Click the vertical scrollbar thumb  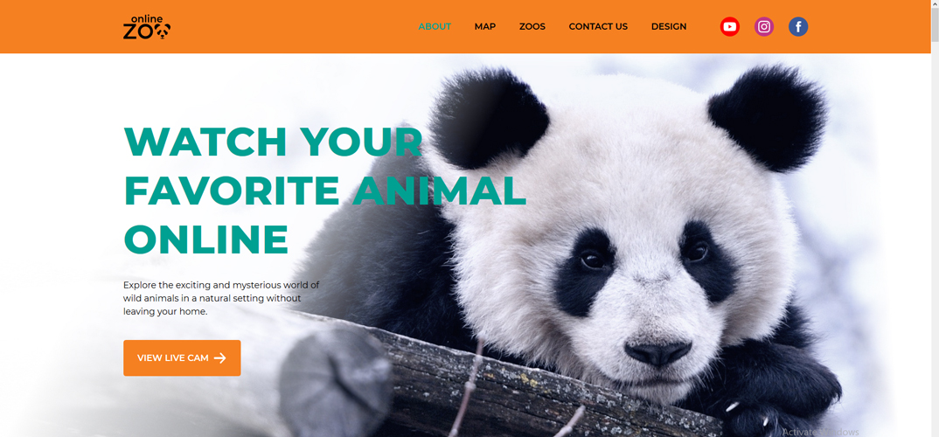point(935,25)
